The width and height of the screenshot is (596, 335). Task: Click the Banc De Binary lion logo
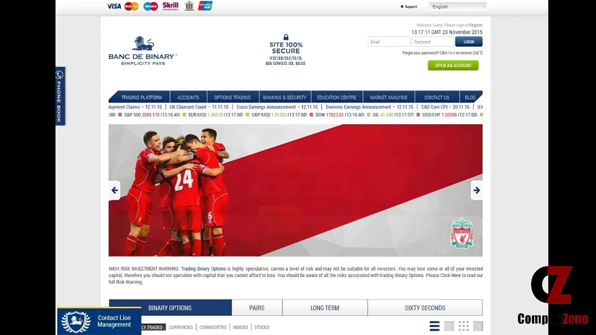point(143,44)
